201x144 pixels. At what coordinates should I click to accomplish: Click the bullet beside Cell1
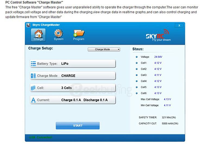[x=137, y=63]
